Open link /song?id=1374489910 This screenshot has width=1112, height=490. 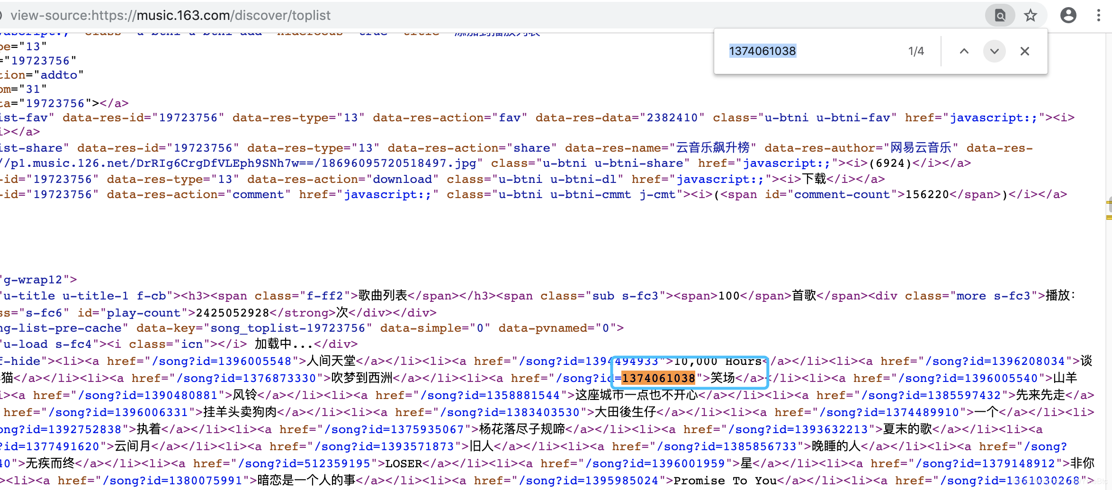tap(889, 413)
